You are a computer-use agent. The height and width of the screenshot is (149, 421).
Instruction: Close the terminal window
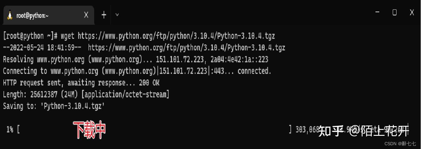pos(412,12)
